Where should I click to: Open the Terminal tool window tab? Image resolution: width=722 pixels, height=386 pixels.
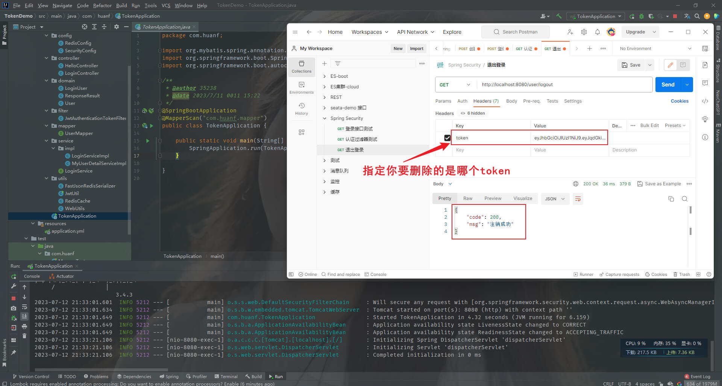226,377
